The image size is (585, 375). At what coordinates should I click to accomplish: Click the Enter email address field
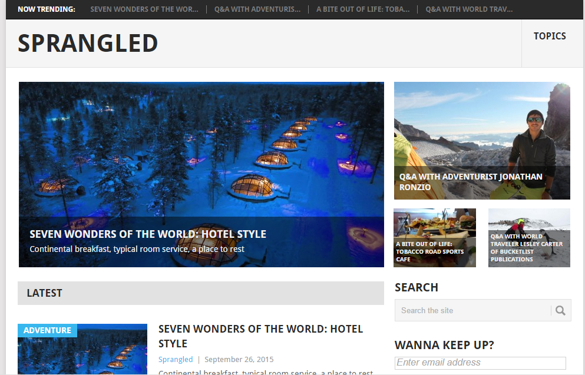point(480,363)
